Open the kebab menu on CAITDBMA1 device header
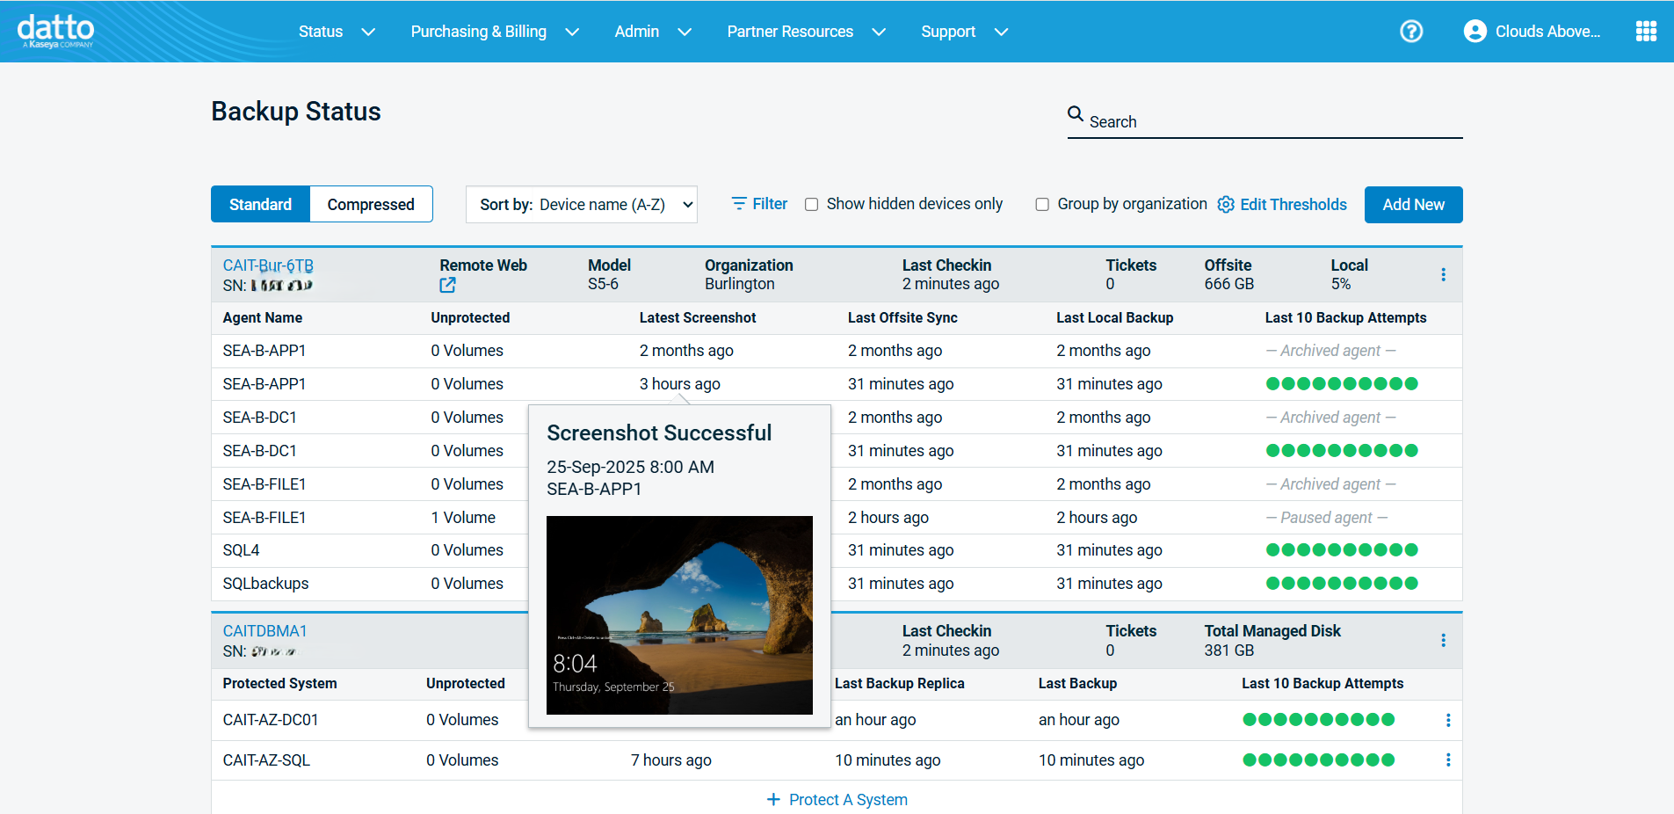 pyautogui.click(x=1442, y=640)
